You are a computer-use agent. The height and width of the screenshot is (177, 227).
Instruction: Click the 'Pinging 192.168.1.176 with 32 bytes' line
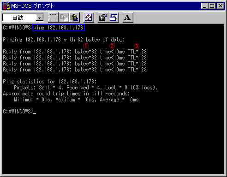tap(63, 40)
